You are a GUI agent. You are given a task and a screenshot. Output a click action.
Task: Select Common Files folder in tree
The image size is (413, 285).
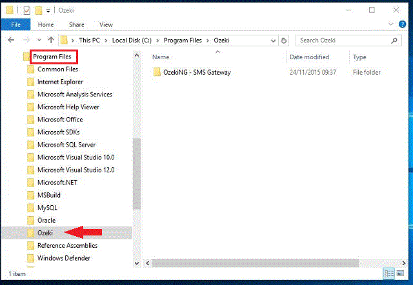pyautogui.click(x=57, y=69)
